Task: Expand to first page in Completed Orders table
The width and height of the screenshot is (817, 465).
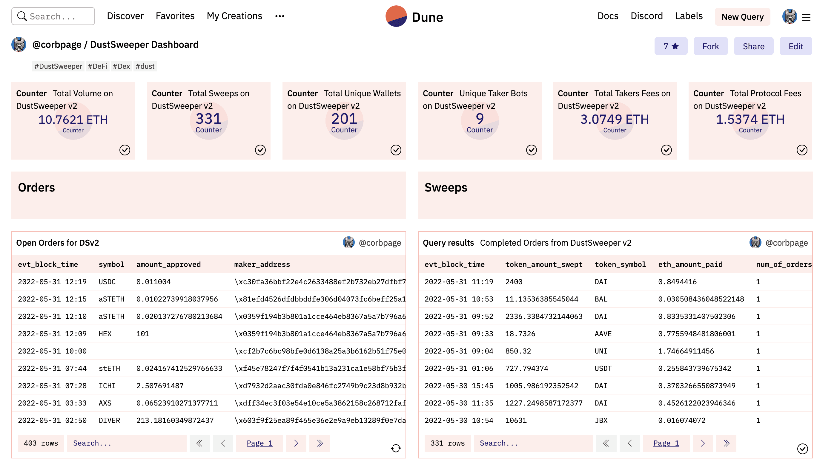Action: click(606, 443)
